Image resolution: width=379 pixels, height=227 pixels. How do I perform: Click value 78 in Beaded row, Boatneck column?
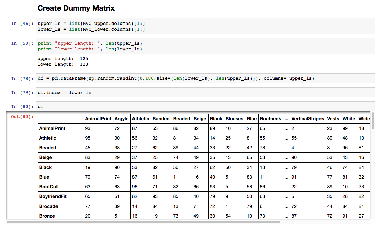click(x=263, y=148)
